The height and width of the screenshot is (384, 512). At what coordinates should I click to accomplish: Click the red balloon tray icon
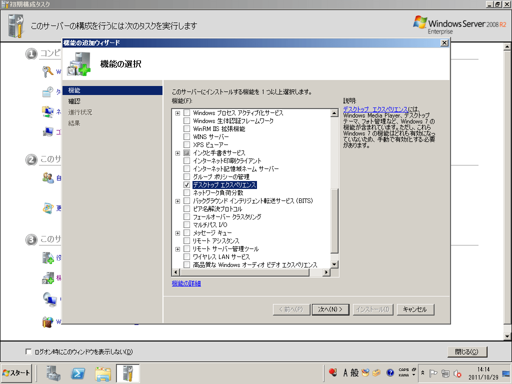point(332,372)
